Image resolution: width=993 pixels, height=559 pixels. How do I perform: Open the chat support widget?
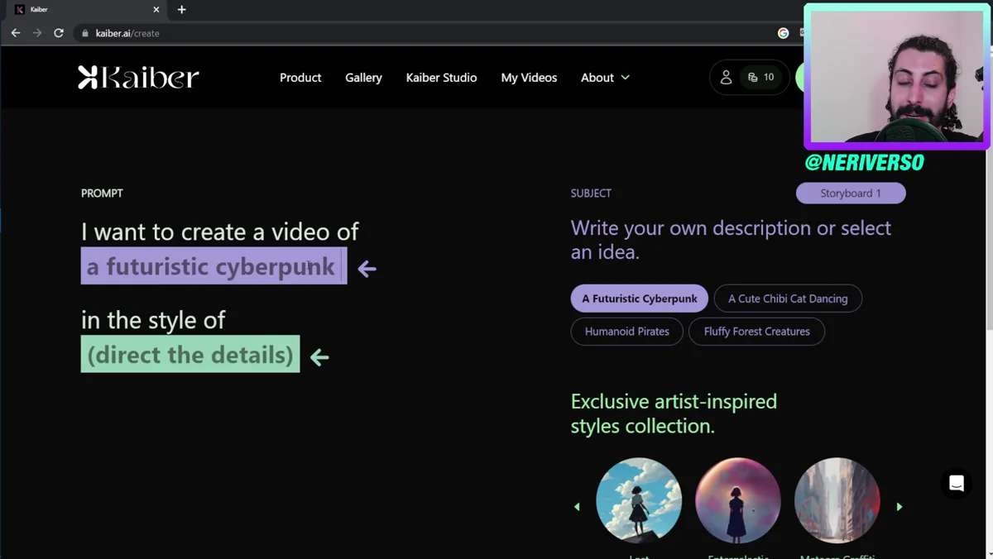(x=957, y=485)
